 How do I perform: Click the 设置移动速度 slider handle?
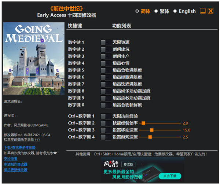[x=151, y=130]
